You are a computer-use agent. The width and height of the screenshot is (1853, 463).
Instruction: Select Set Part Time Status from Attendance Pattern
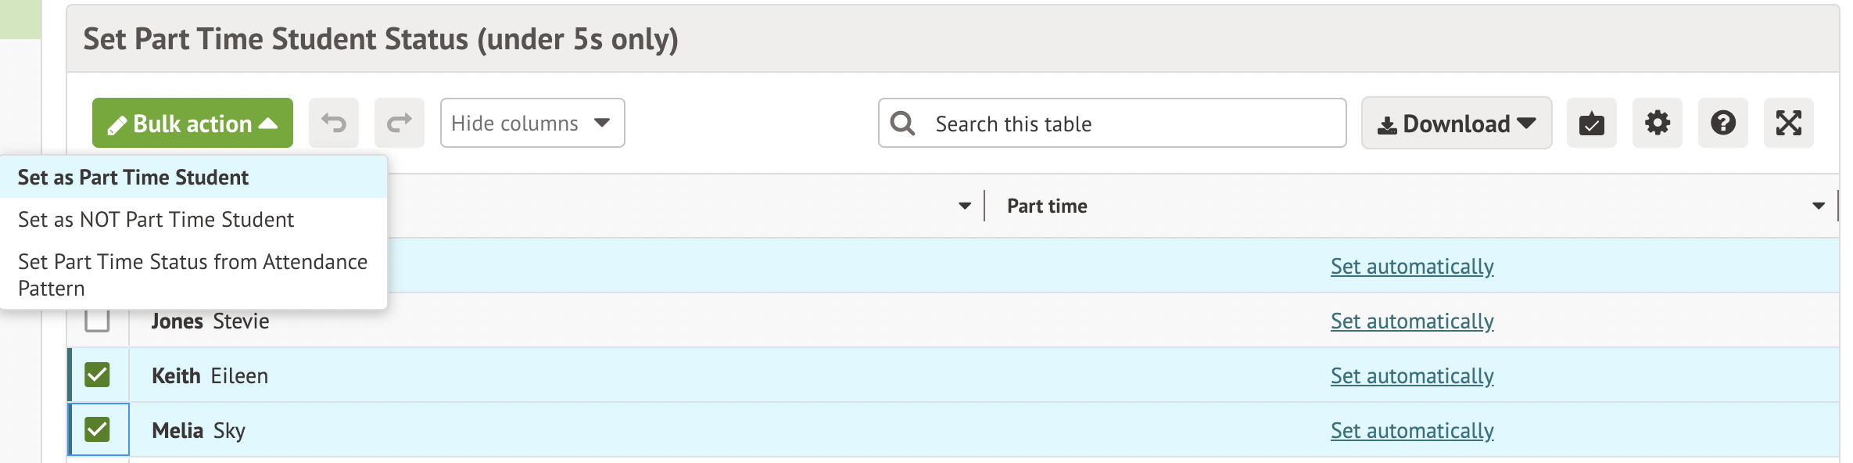click(192, 275)
